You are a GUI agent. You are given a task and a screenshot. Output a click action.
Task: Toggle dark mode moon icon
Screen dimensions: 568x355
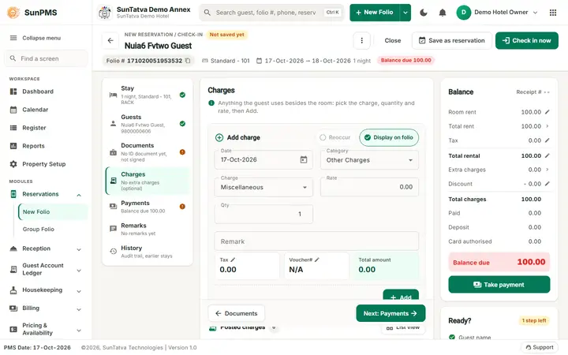click(x=423, y=13)
